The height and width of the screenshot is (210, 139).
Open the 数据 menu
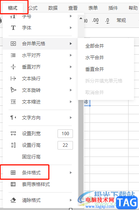pos(53,8)
